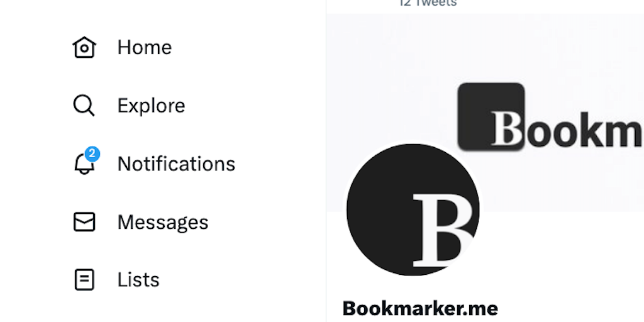The height and width of the screenshot is (322, 644).
Task: Click the Tweets count at the top
Action: [x=428, y=3]
